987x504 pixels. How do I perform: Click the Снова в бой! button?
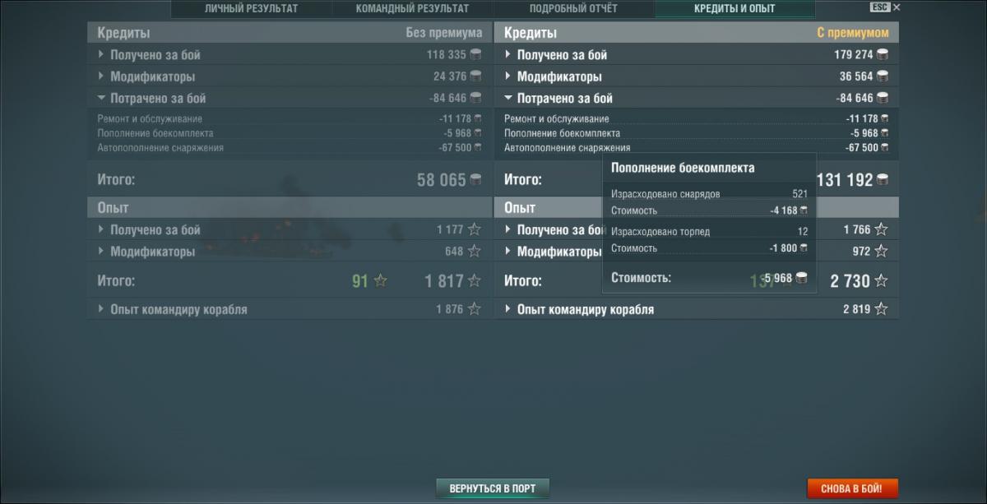click(x=852, y=488)
